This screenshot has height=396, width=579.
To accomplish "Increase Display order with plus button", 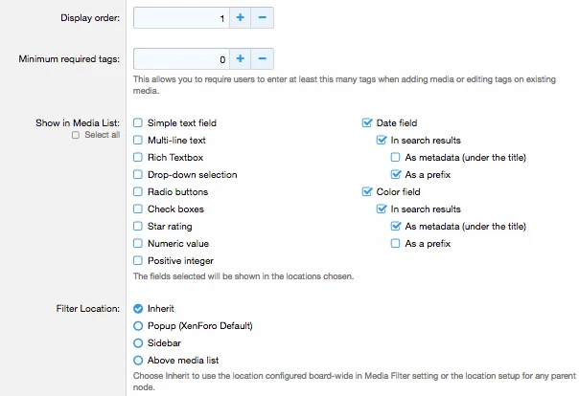I will [241, 17].
